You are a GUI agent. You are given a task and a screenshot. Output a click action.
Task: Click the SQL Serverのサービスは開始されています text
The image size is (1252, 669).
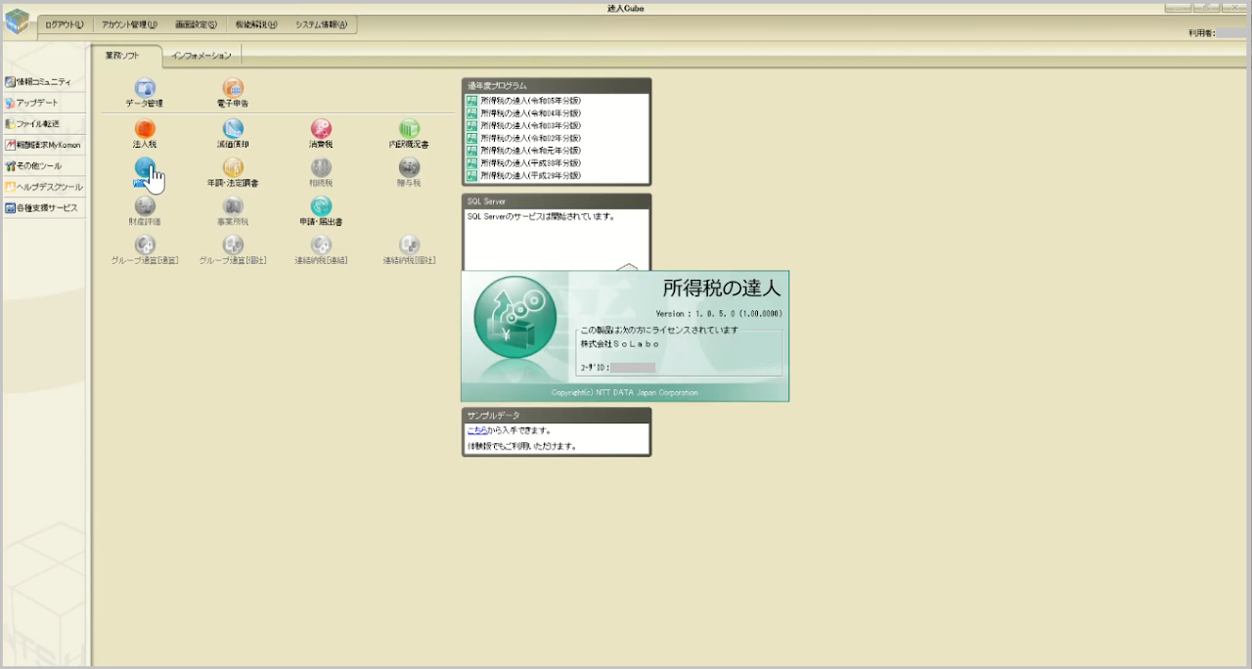[541, 216]
